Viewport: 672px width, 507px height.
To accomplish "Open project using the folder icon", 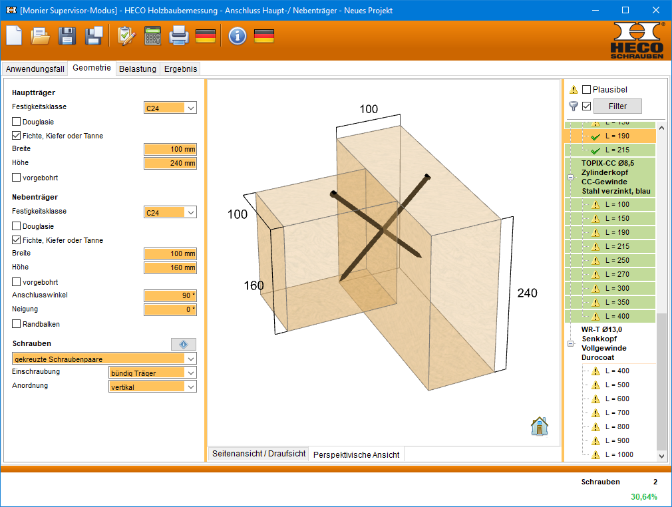I will 41,36.
